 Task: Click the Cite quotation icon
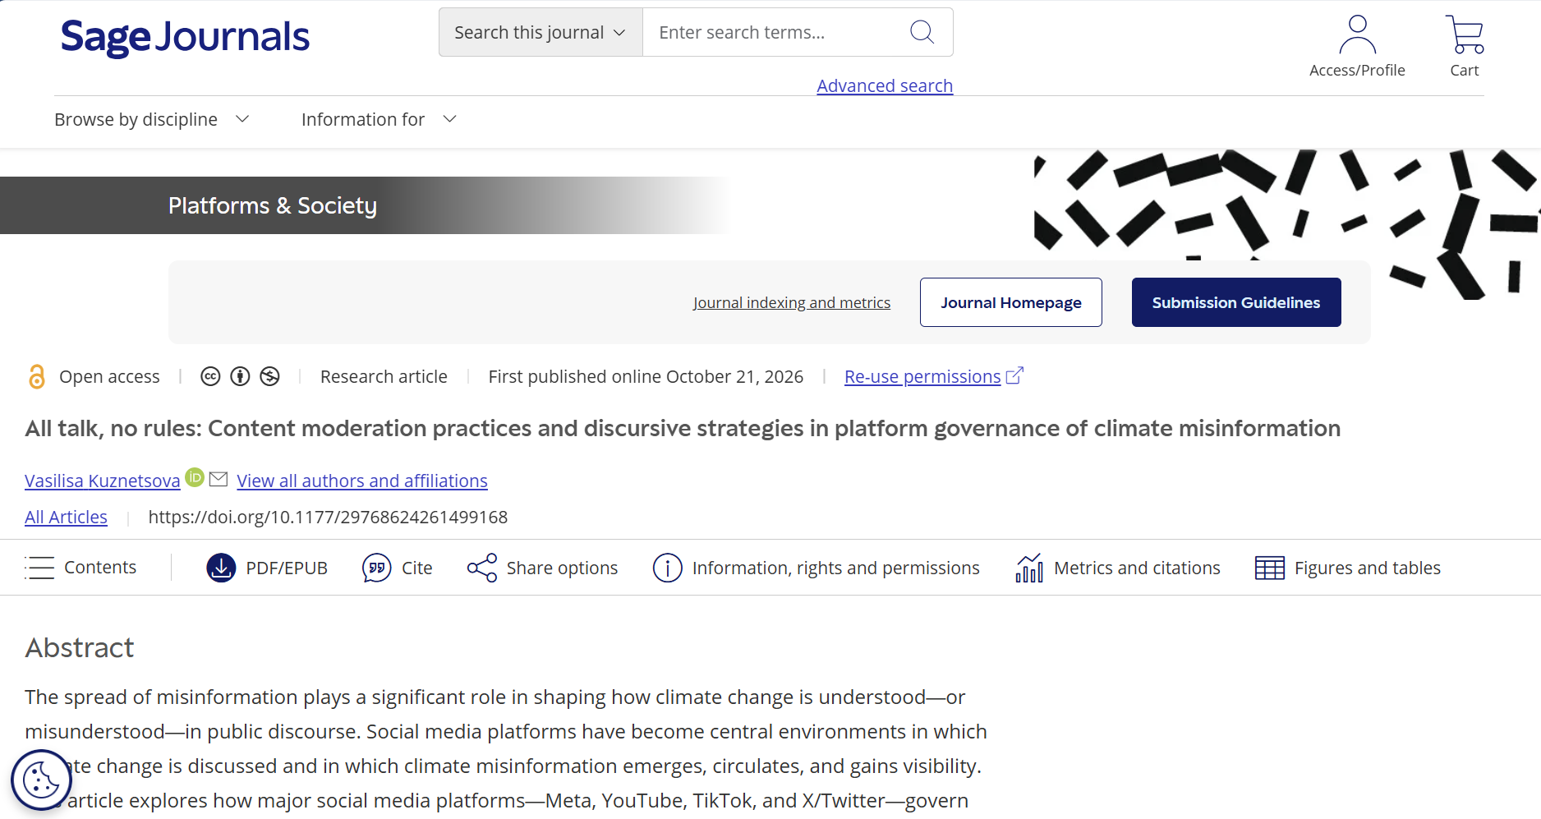pyautogui.click(x=376, y=568)
